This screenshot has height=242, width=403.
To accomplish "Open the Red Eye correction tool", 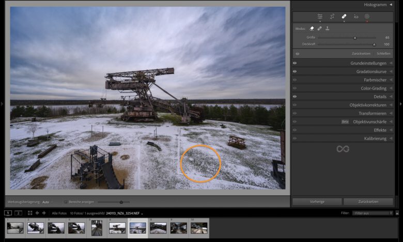I will pyautogui.click(x=355, y=16).
